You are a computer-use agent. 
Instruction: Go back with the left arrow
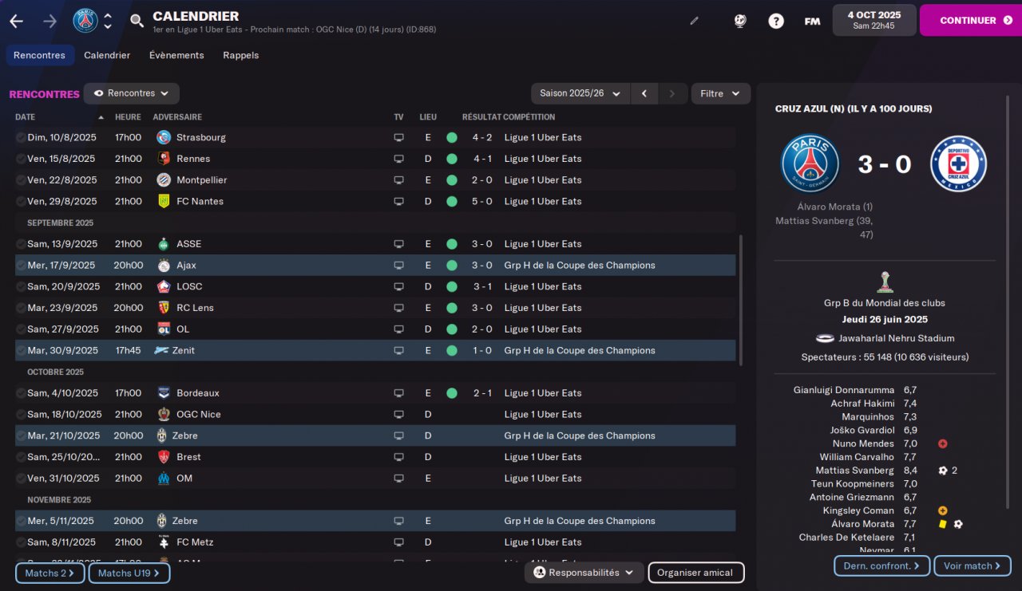click(16, 21)
